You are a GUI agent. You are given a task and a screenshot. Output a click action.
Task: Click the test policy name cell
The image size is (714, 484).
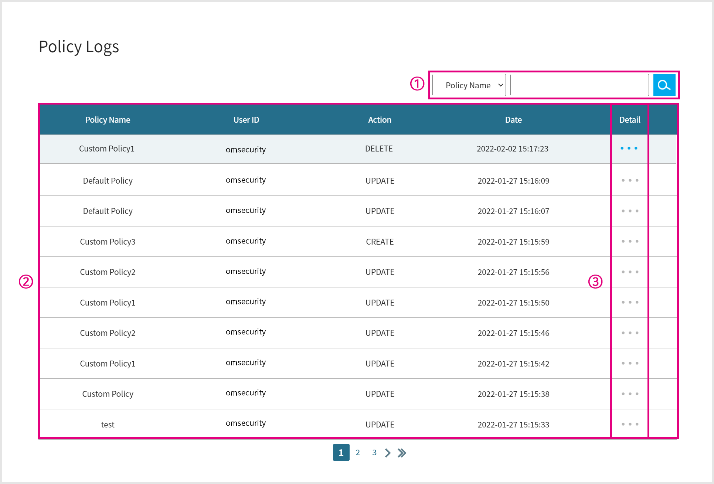click(x=108, y=425)
